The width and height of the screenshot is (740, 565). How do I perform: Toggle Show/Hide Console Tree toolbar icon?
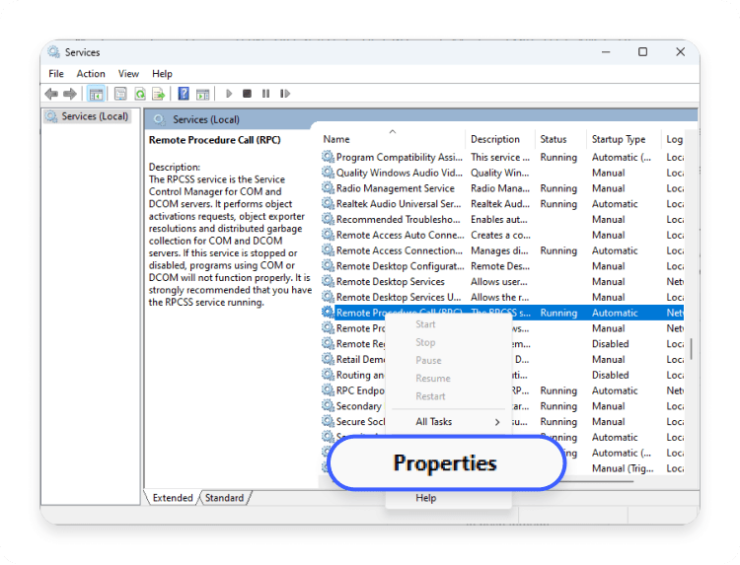(x=97, y=94)
